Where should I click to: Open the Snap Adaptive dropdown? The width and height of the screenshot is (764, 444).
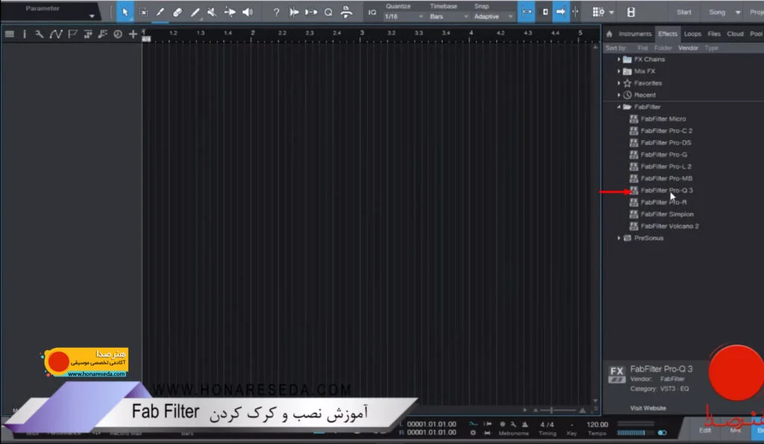point(493,16)
